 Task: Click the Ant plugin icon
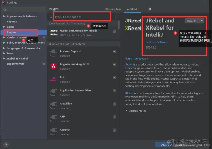[53, 79]
